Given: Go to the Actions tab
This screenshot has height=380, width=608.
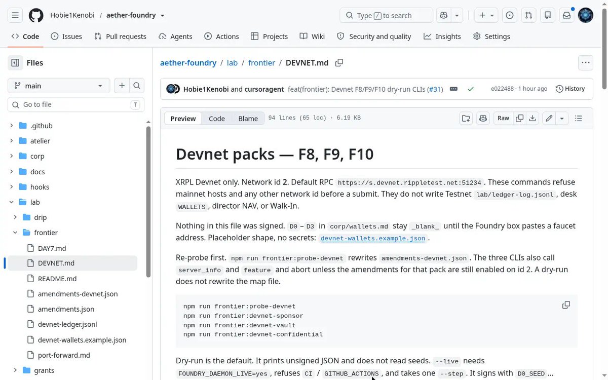Looking at the screenshot, I should [221, 36].
